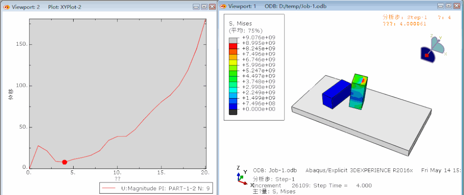Select the yellow +5.996e+09 legend swatch
464x195 pixels.
point(233,62)
